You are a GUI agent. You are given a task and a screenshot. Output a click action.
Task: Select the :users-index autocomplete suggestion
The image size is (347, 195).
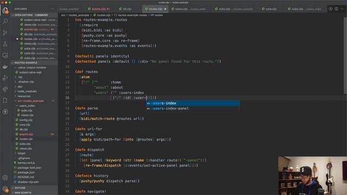click(193, 103)
